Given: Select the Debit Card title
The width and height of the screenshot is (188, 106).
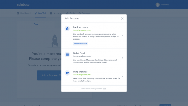Looking at the screenshot, I should point(79,53).
